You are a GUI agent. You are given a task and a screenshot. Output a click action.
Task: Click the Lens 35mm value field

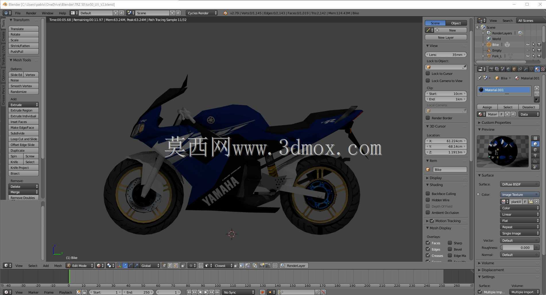pyautogui.click(x=446, y=54)
